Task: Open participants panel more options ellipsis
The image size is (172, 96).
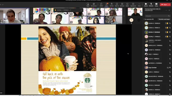Action: pyautogui.click(x=166, y=10)
